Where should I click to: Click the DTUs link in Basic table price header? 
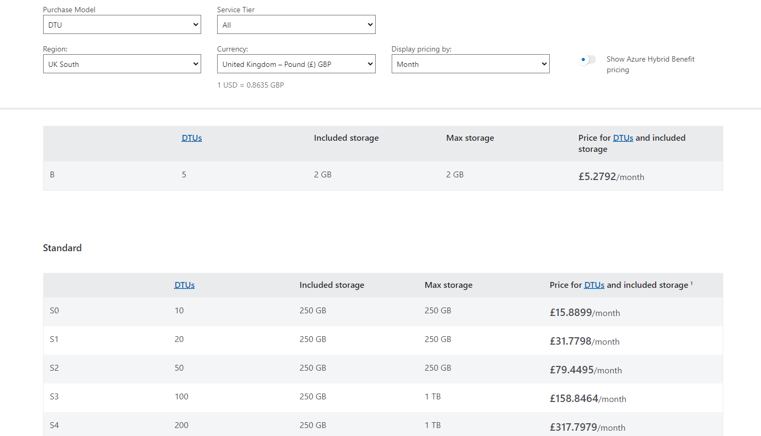click(x=623, y=138)
